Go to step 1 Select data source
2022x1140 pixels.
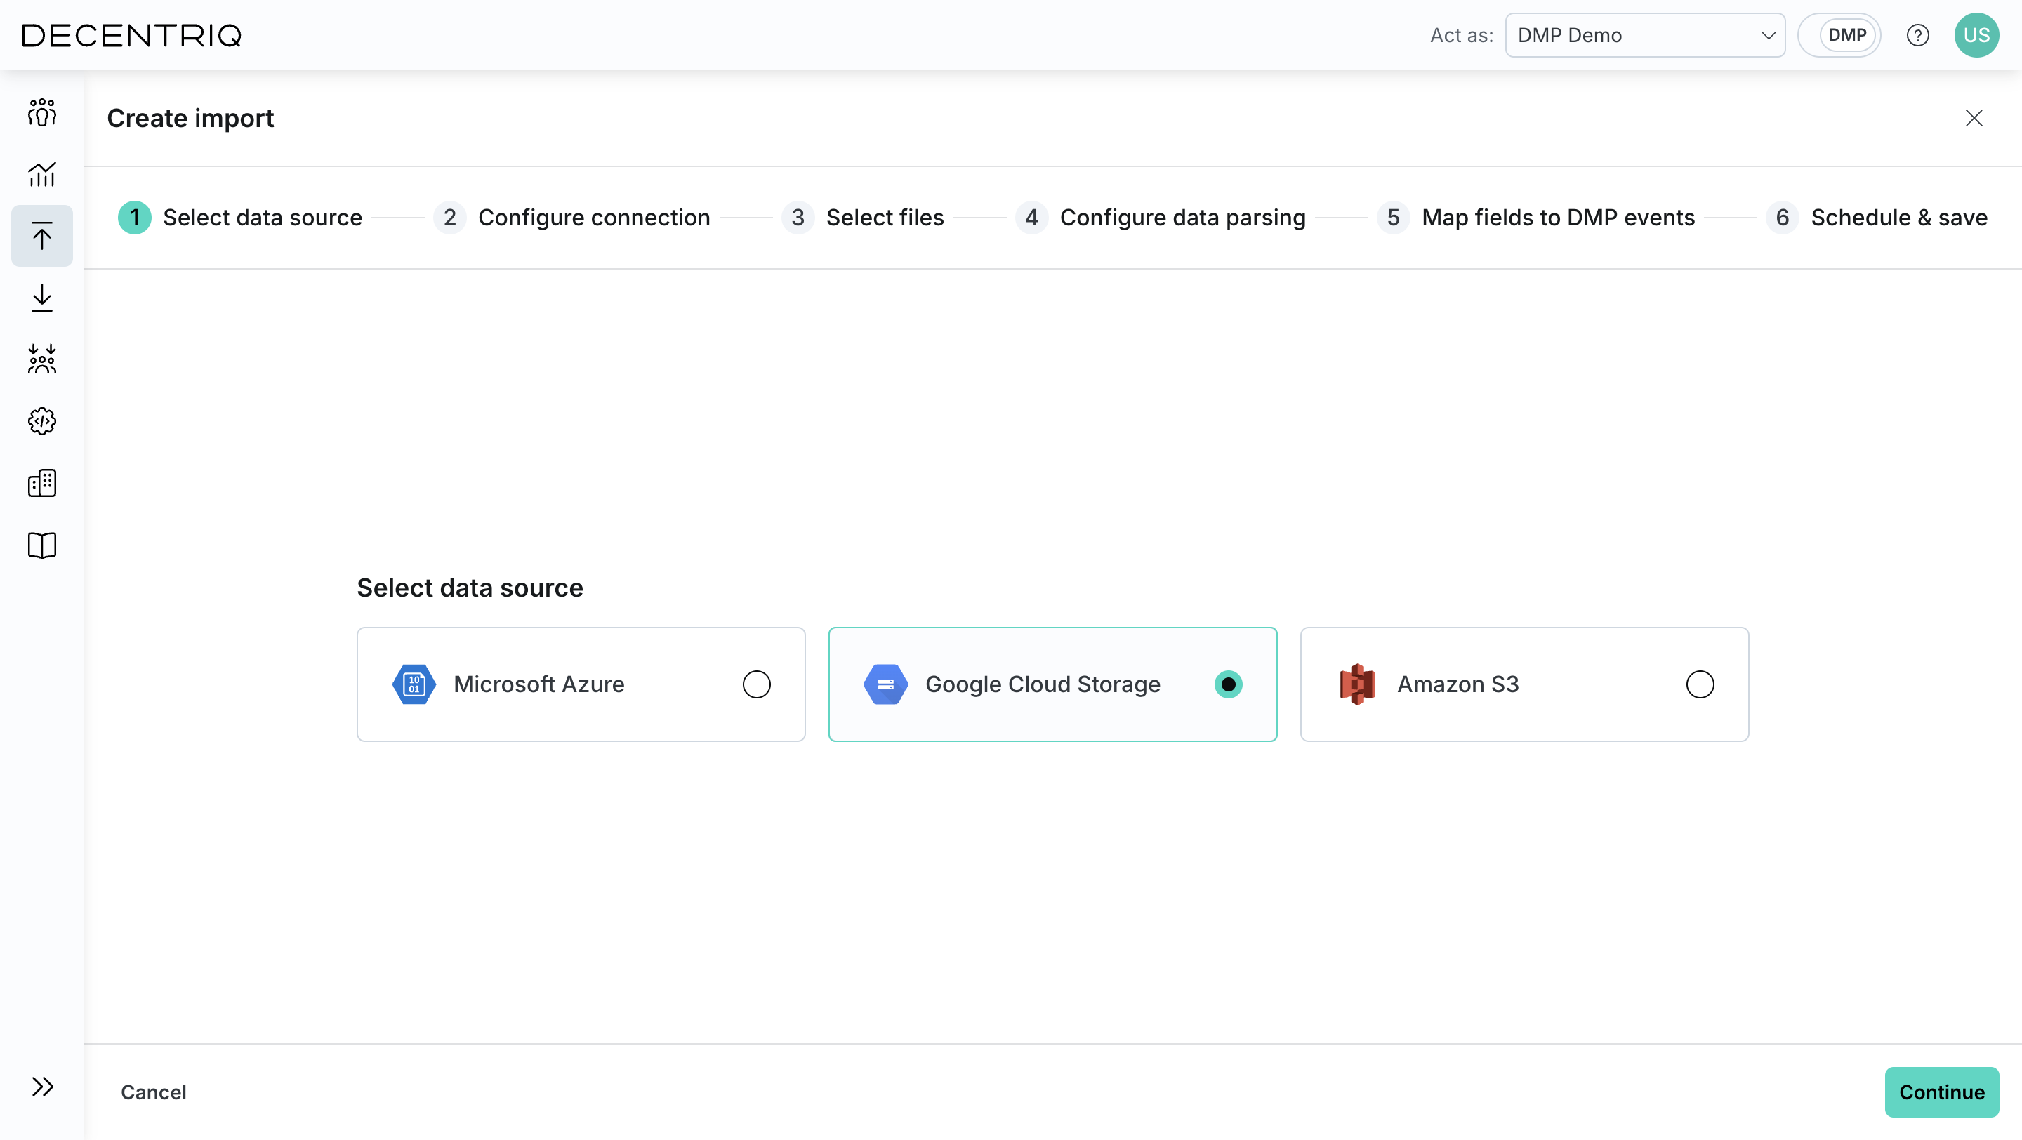[x=240, y=218]
